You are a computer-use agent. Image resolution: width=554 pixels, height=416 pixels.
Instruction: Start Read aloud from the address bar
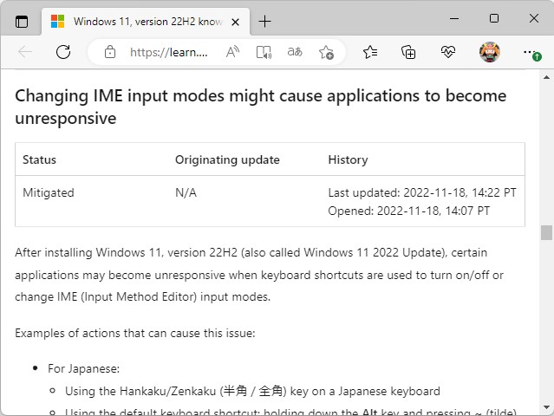[x=232, y=52]
